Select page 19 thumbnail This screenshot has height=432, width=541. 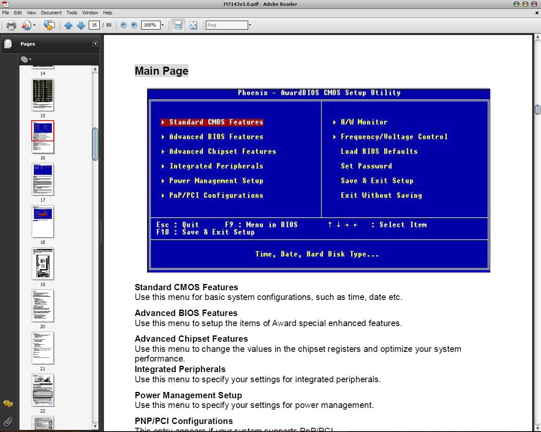click(x=43, y=264)
